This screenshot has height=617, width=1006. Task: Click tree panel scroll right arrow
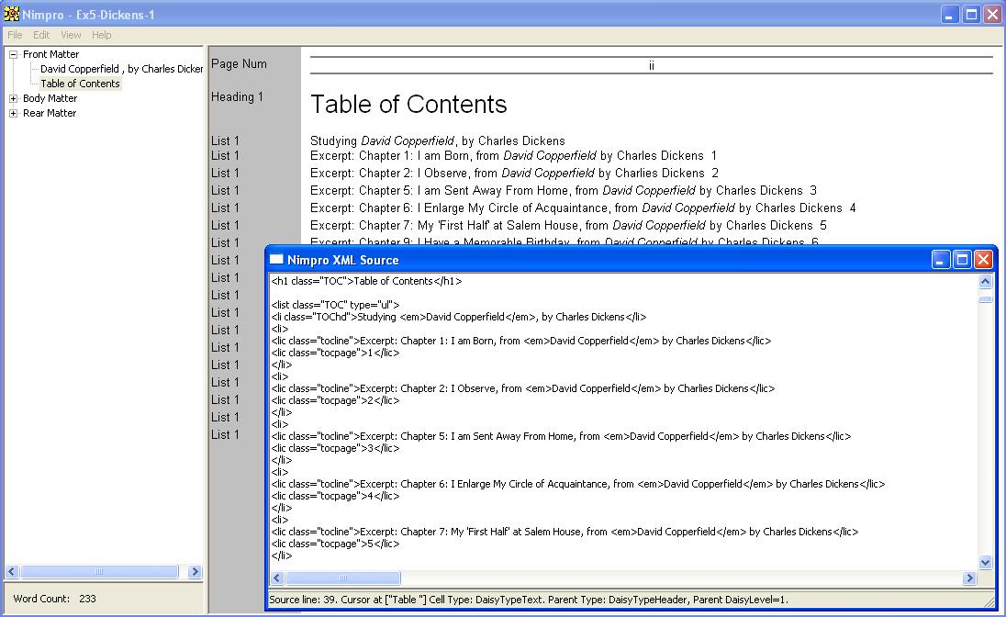[x=195, y=571]
